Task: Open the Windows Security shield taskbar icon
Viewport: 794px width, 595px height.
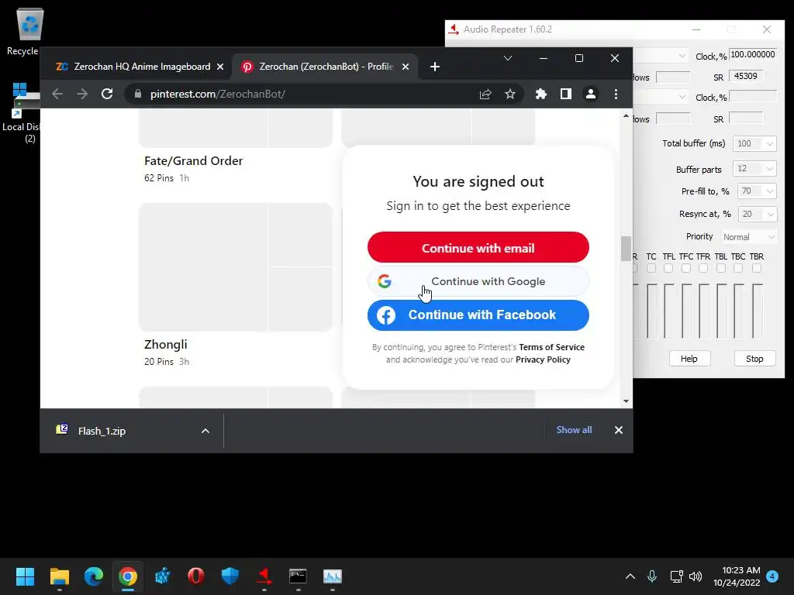Action: point(230,576)
